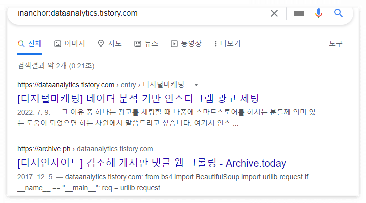This screenshot has height=203, width=366.
Task: Clear the search query with the X icon
Action: [x=274, y=13]
